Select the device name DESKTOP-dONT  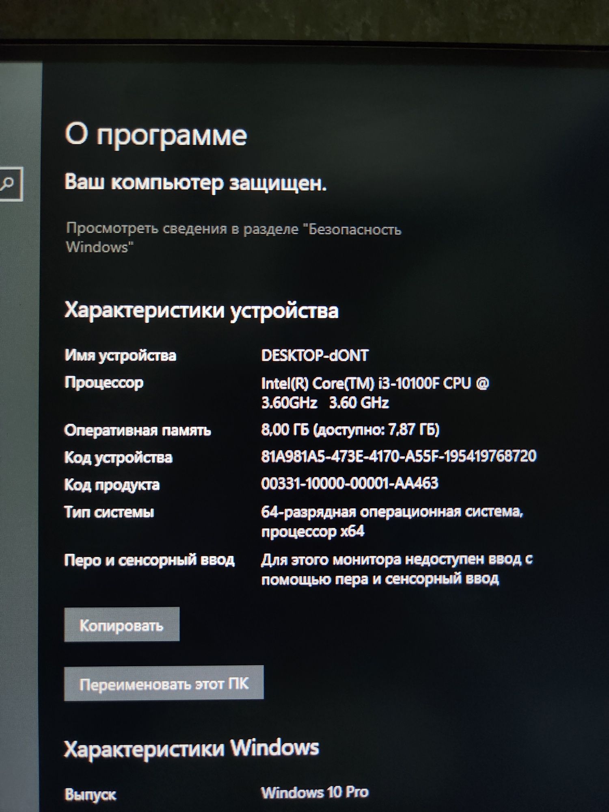tap(315, 356)
